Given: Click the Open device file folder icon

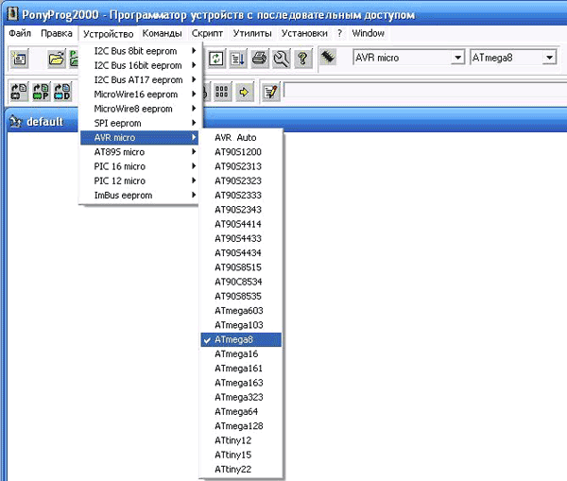Looking at the screenshot, I should 56,59.
